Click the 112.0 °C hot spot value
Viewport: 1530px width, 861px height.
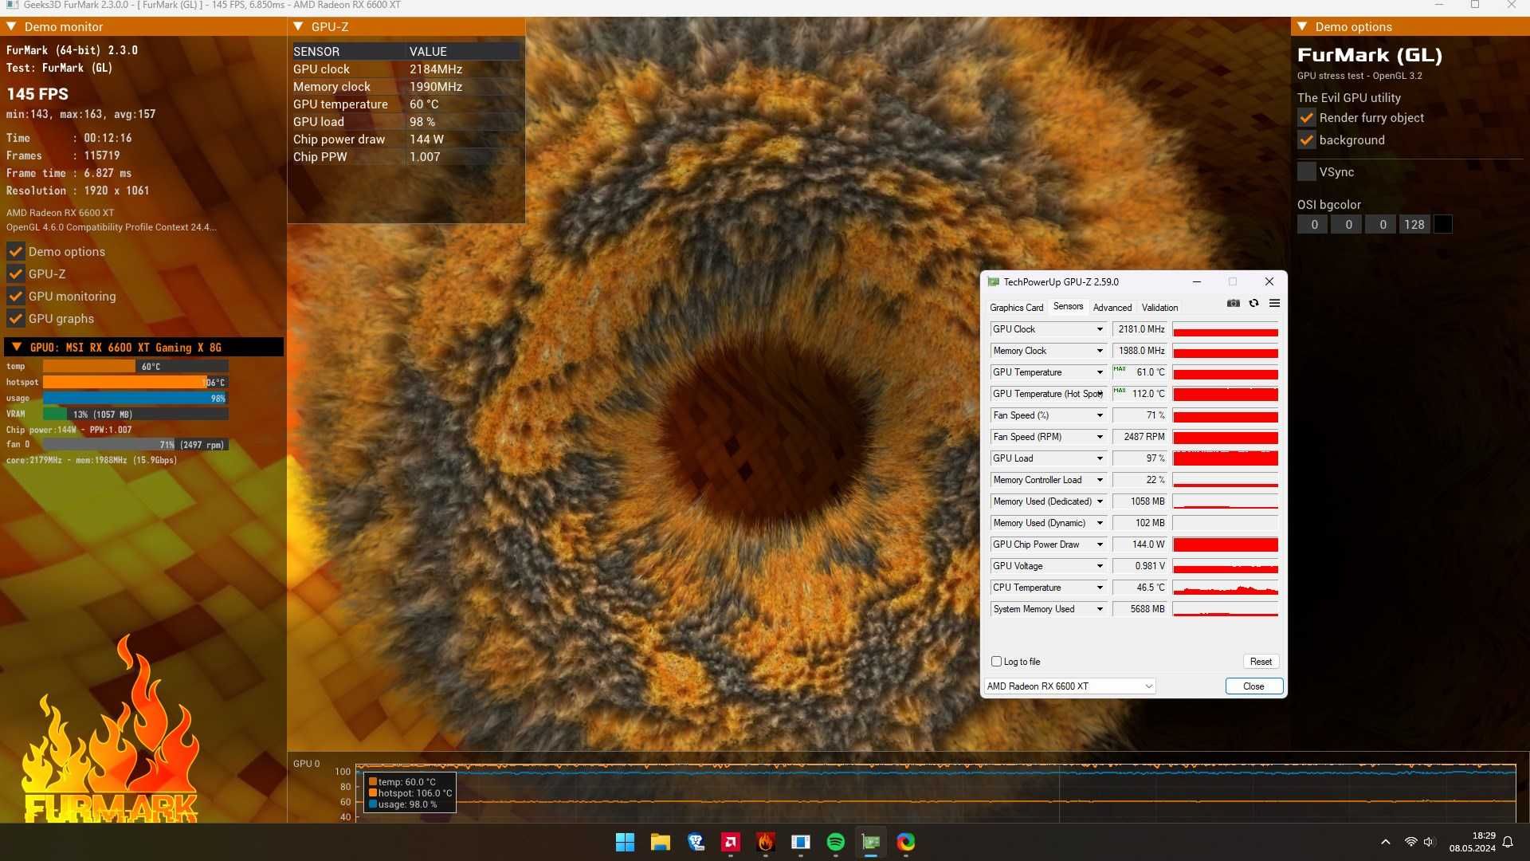1140,394
